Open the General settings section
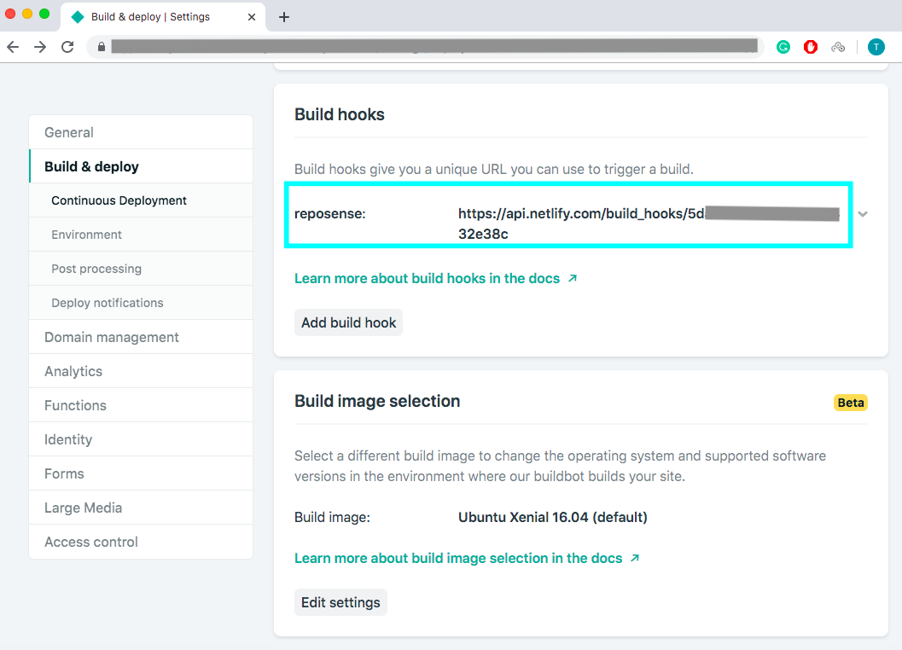The height and width of the screenshot is (650, 902). click(69, 132)
